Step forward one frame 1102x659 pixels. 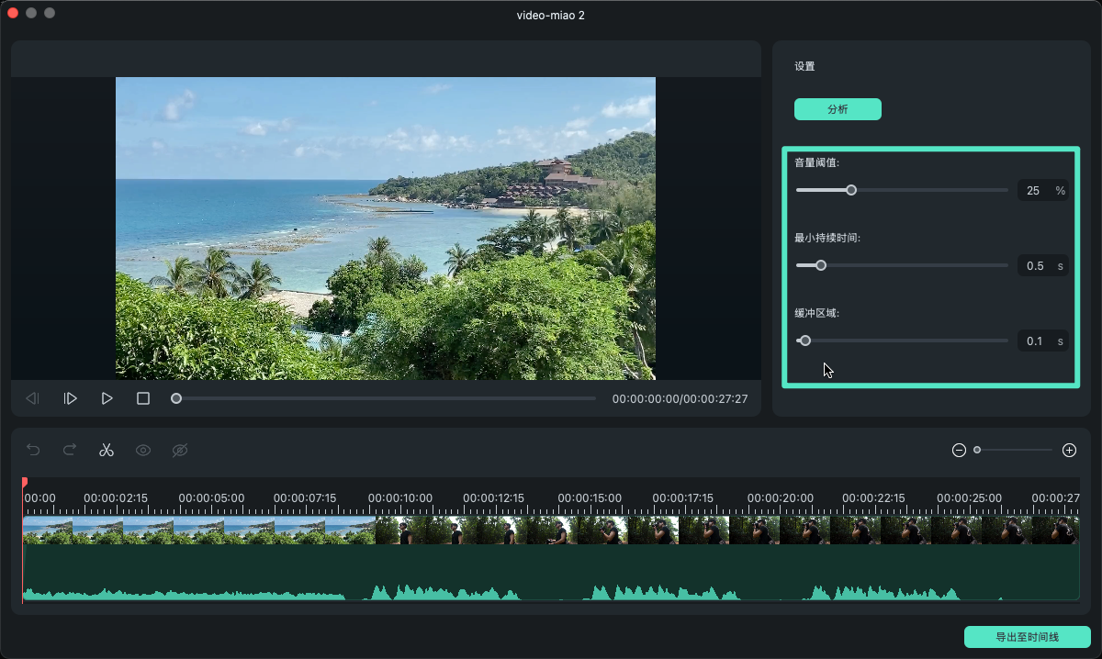(x=70, y=398)
